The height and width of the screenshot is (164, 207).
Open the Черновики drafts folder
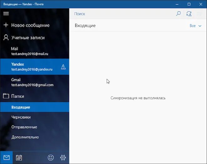(34, 117)
